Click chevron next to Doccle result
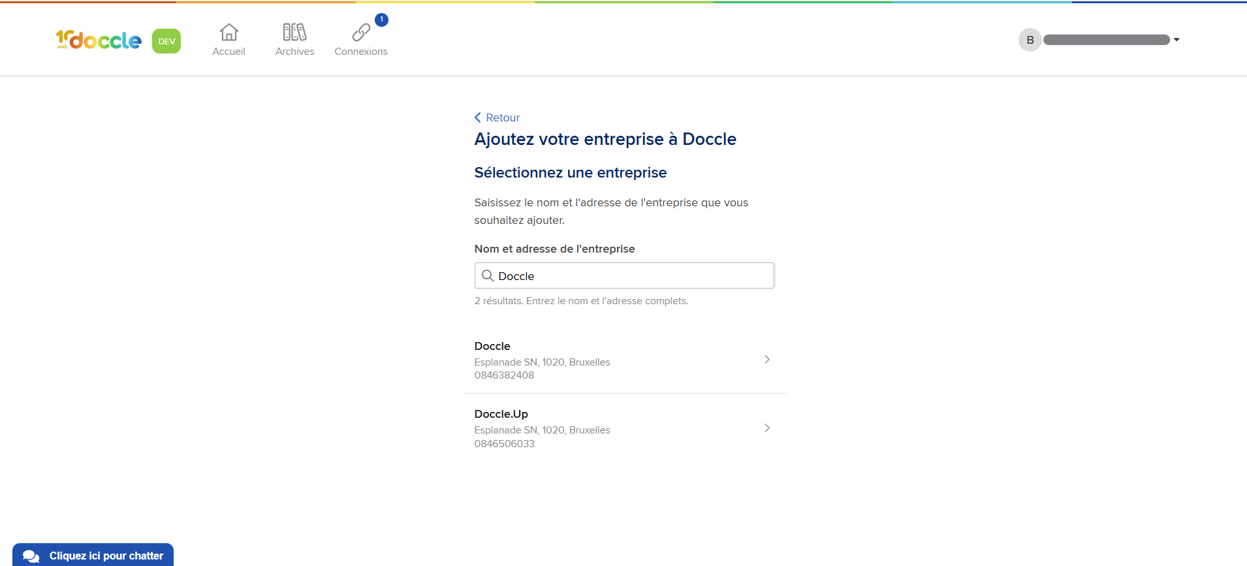 (767, 359)
